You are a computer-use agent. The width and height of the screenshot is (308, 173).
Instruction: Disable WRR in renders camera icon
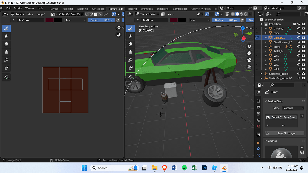point(303,69)
